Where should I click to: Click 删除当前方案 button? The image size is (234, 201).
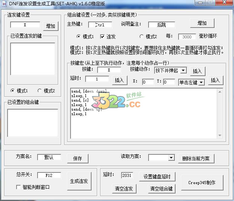tap(195, 158)
